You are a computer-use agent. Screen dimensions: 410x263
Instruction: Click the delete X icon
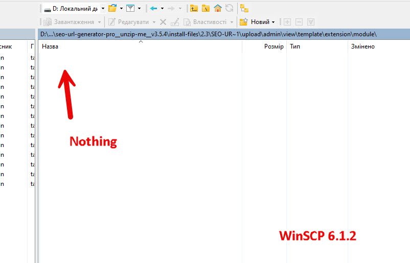[163, 22]
